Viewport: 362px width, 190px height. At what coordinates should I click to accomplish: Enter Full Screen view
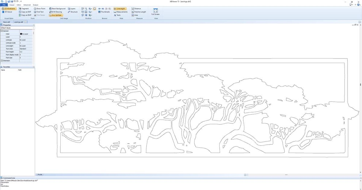click(156, 12)
